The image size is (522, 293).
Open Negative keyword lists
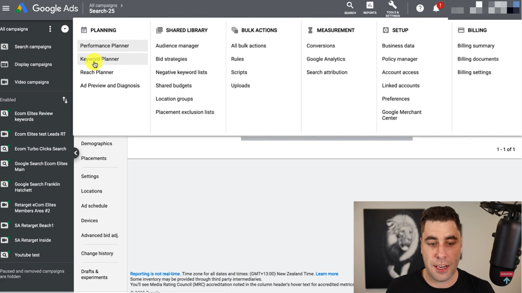pyautogui.click(x=182, y=72)
